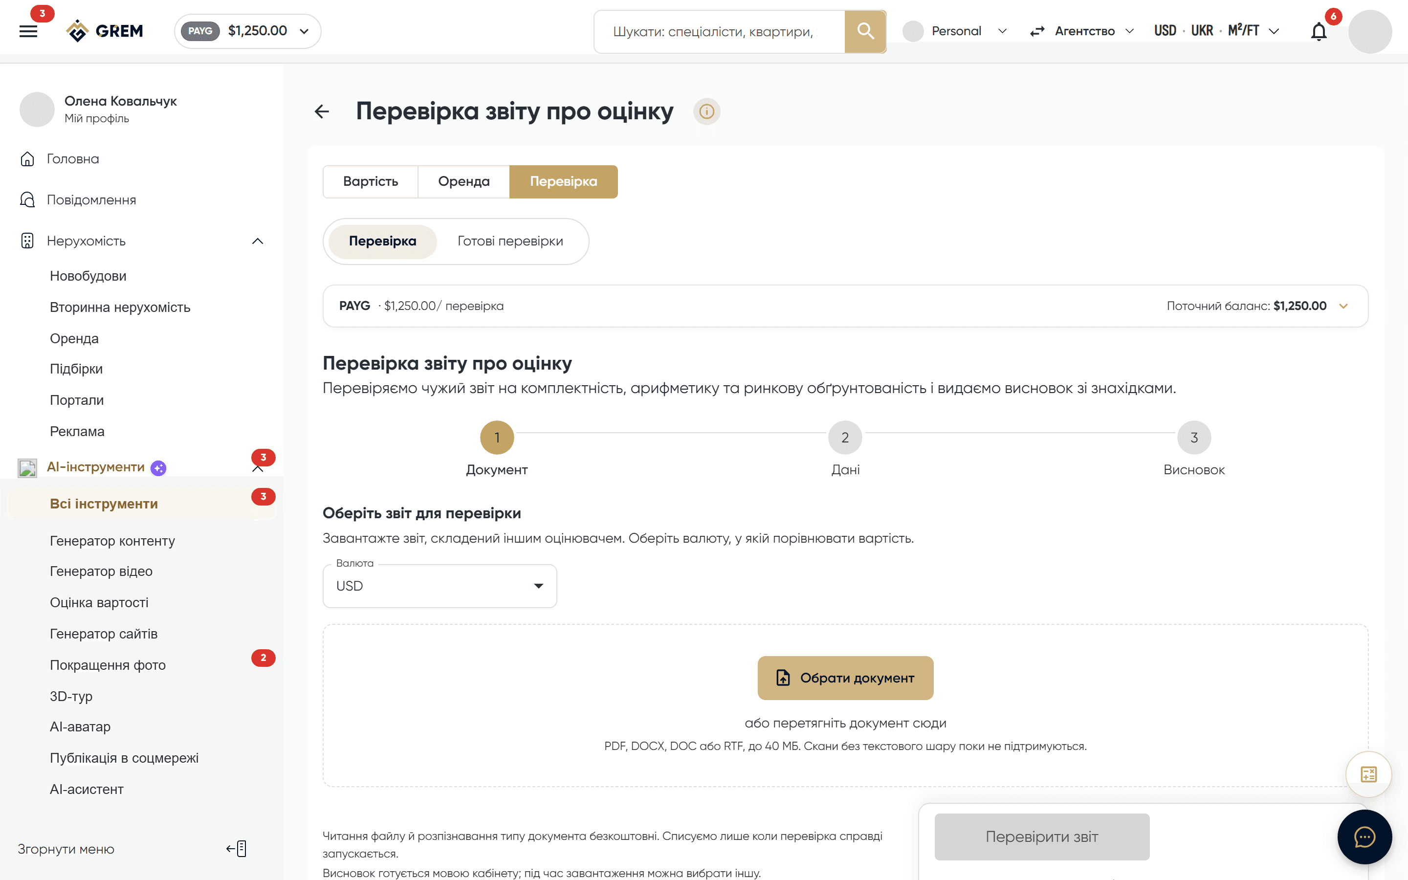Click the Повідомлення headset icon

tap(27, 199)
